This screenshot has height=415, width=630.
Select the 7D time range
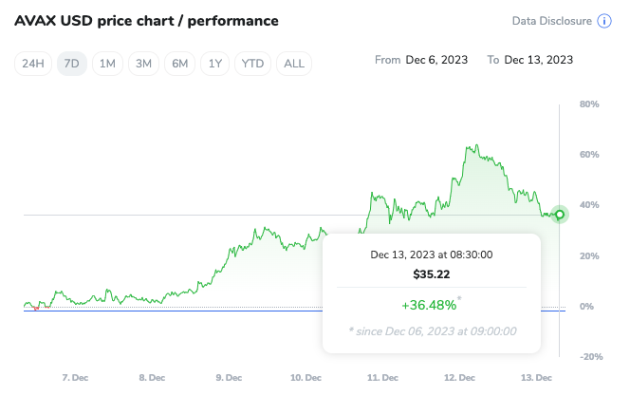pyautogui.click(x=71, y=64)
